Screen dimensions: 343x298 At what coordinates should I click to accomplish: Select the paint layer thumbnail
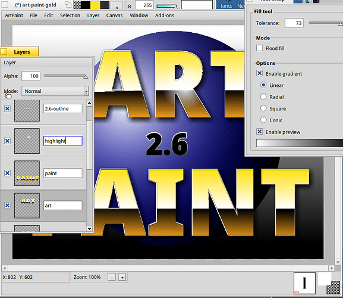(x=27, y=173)
